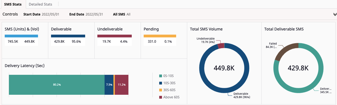Click the 429.8K Deliverable count

(60, 42)
